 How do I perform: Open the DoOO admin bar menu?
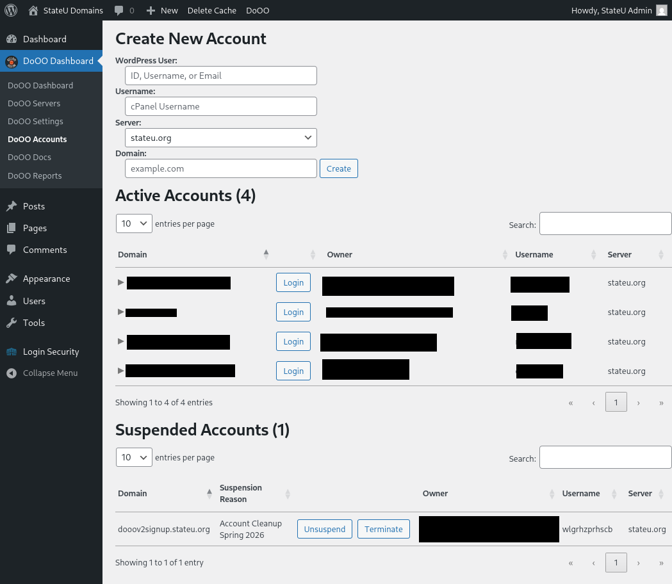(x=258, y=11)
